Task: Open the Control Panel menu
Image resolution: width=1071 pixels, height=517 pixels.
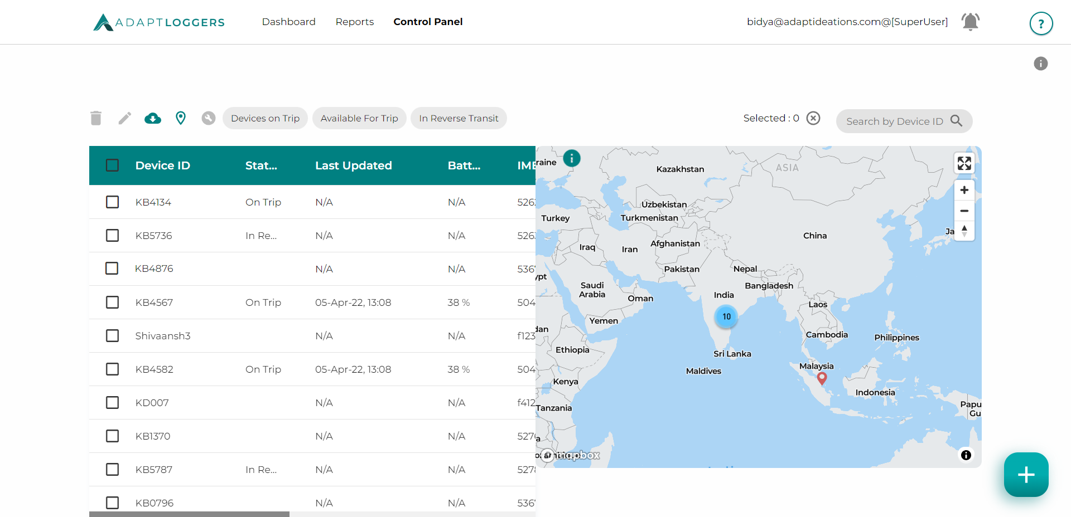Action: [x=428, y=22]
